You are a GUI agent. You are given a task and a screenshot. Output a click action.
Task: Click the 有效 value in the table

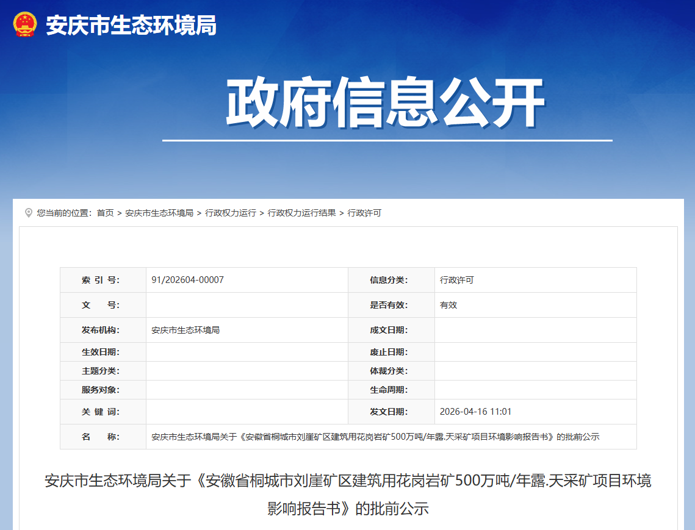[448, 305]
